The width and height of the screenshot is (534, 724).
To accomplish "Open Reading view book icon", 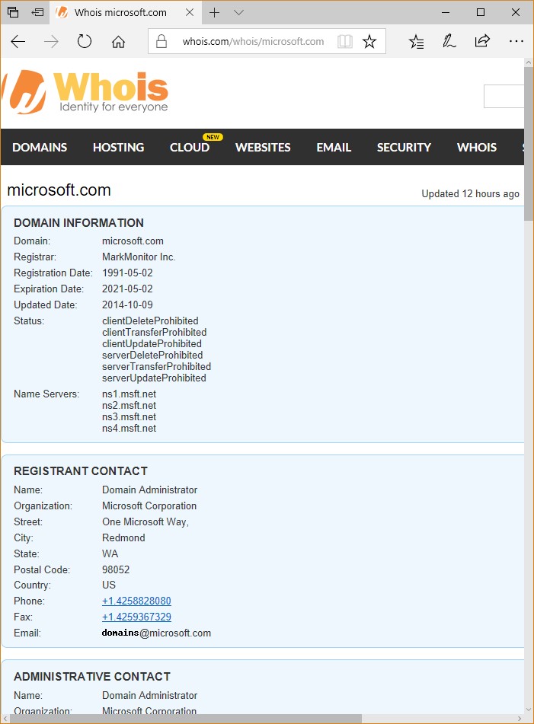I will (345, 42).
